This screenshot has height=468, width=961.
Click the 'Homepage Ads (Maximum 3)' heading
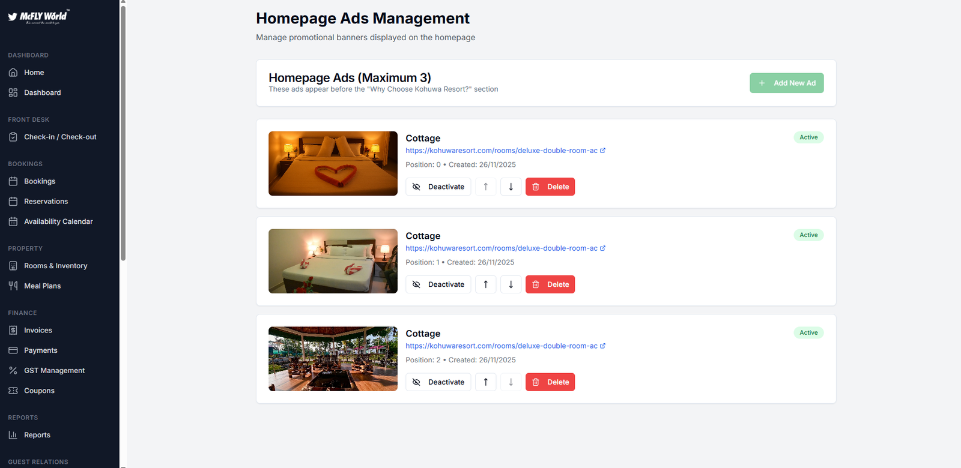pos(350,78)
